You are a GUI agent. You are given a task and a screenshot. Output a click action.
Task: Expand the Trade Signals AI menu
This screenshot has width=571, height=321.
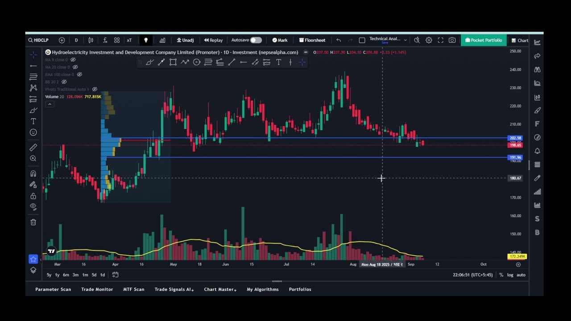pos(174,289)
